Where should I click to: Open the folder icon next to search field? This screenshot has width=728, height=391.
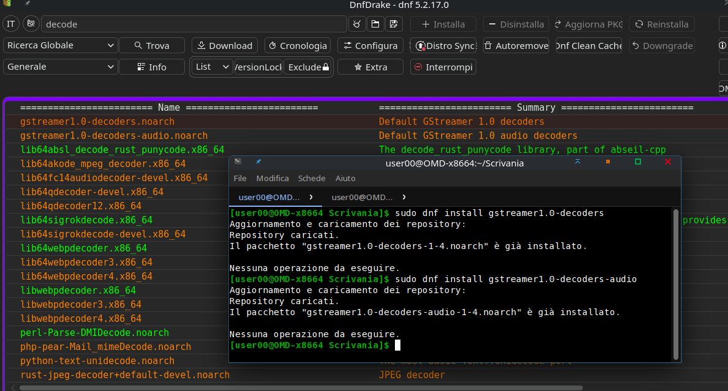coord(375,24)
